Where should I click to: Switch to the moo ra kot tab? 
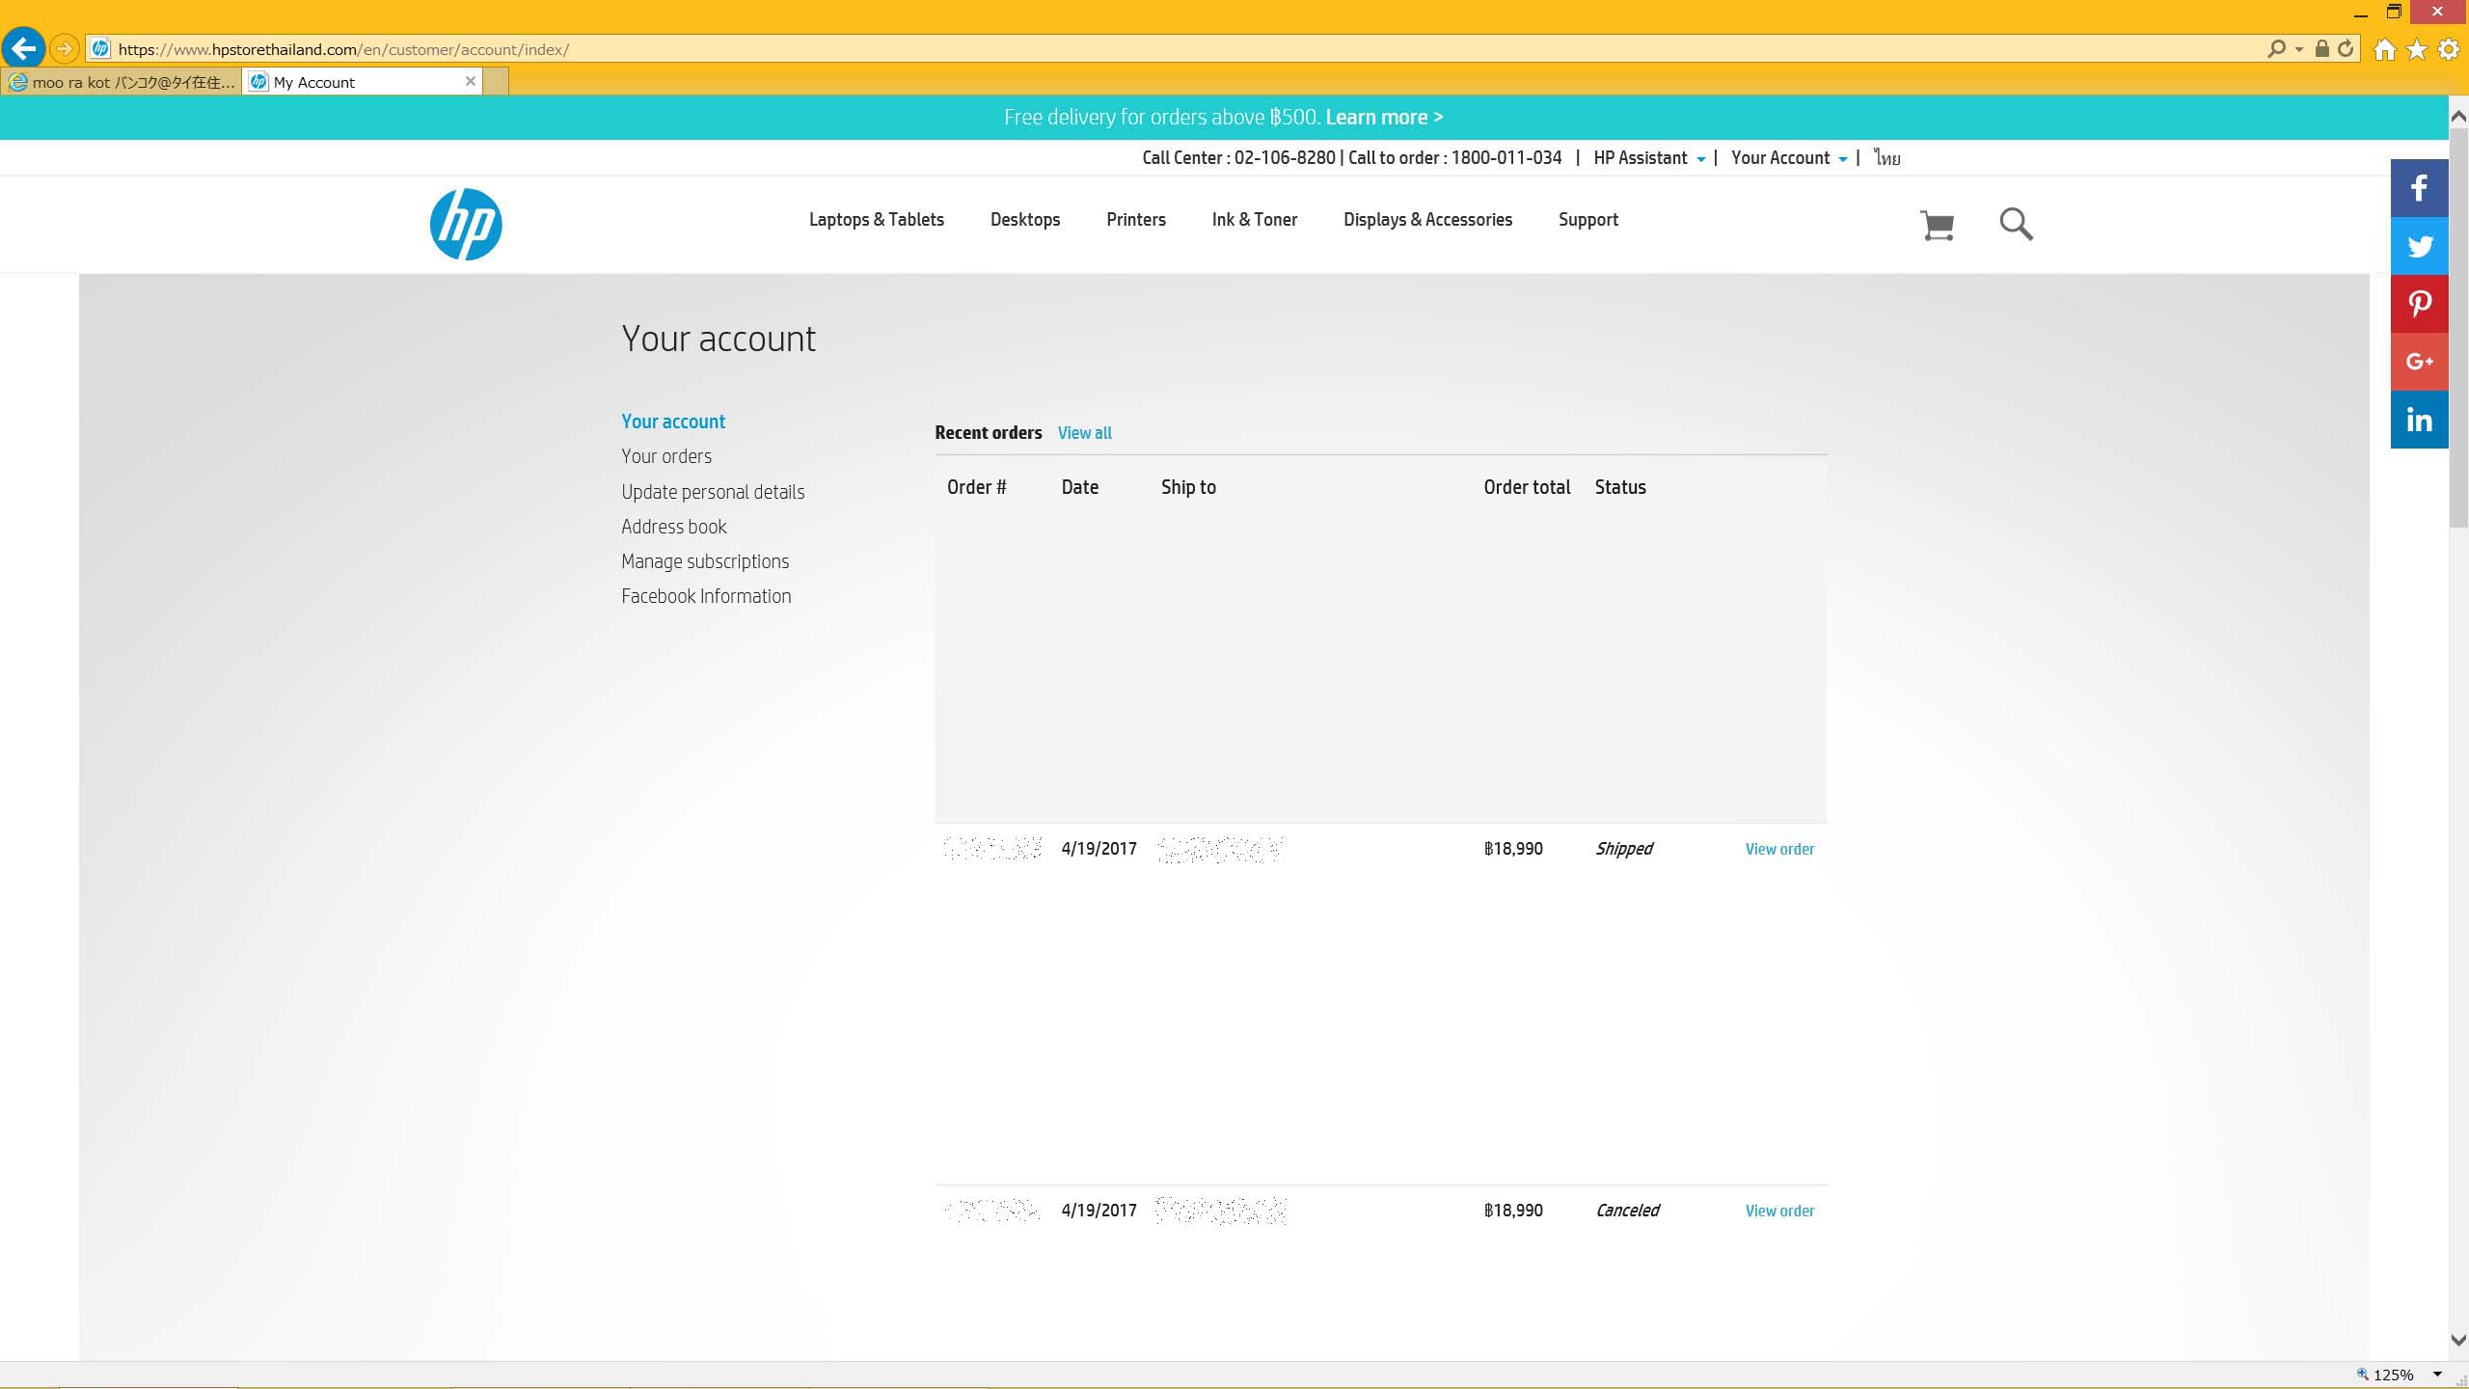pyautogui.click(x=122, y=82)
